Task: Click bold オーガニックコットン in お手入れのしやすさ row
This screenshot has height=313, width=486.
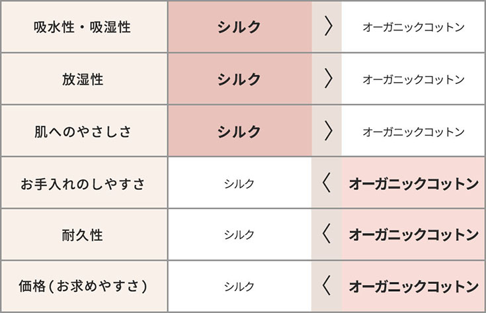Action: point(413,183)
